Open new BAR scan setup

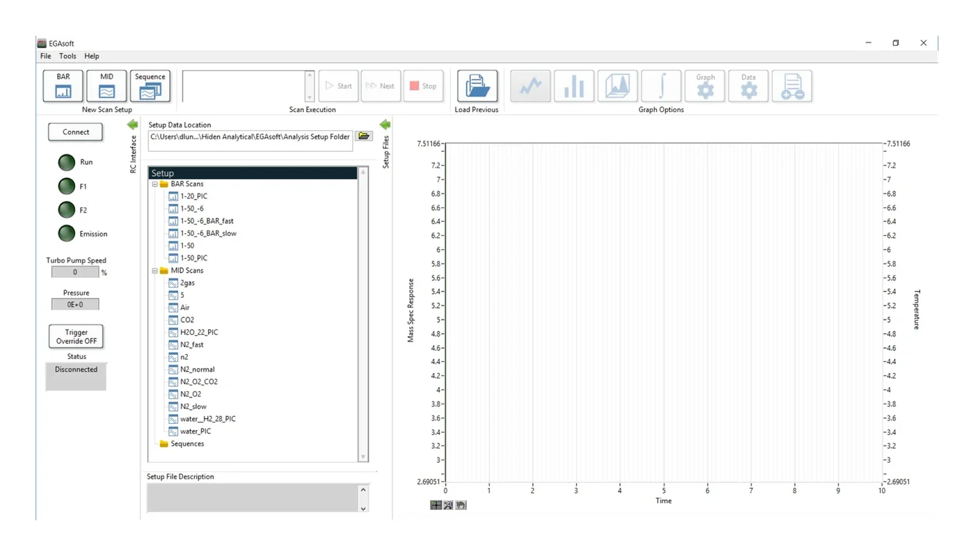pyautogui.click(x=63, y=86)
